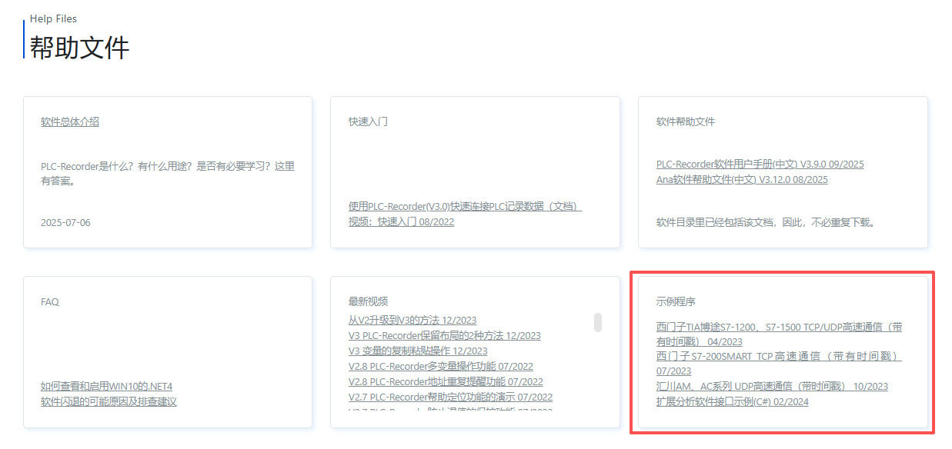Open 扩展分析软件接口示例(C#) 02/2024 link

(x=733, y=401)
